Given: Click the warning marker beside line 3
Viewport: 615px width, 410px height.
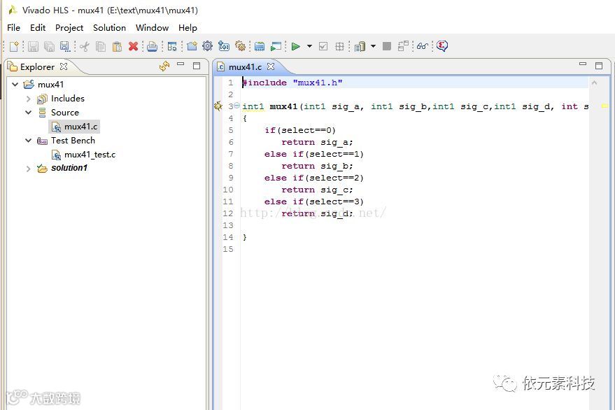Looking at the screenshot, I should (x=218, y=106).
